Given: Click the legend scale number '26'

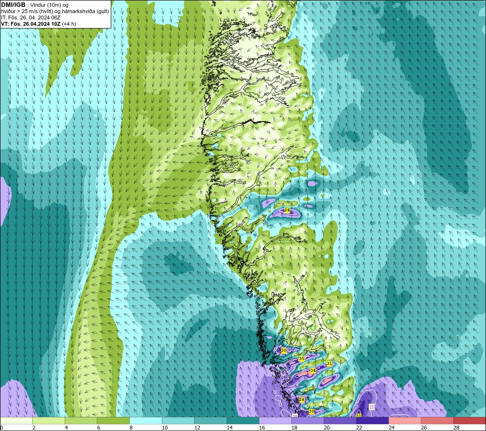Looking at the screenshot, I should pos(424,428).
